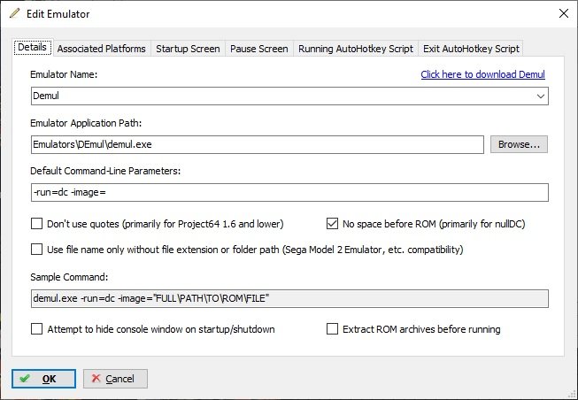The image size is (578, 400).
Task: Enable Extract ROM archives before running
Action: tap(332, 329)
